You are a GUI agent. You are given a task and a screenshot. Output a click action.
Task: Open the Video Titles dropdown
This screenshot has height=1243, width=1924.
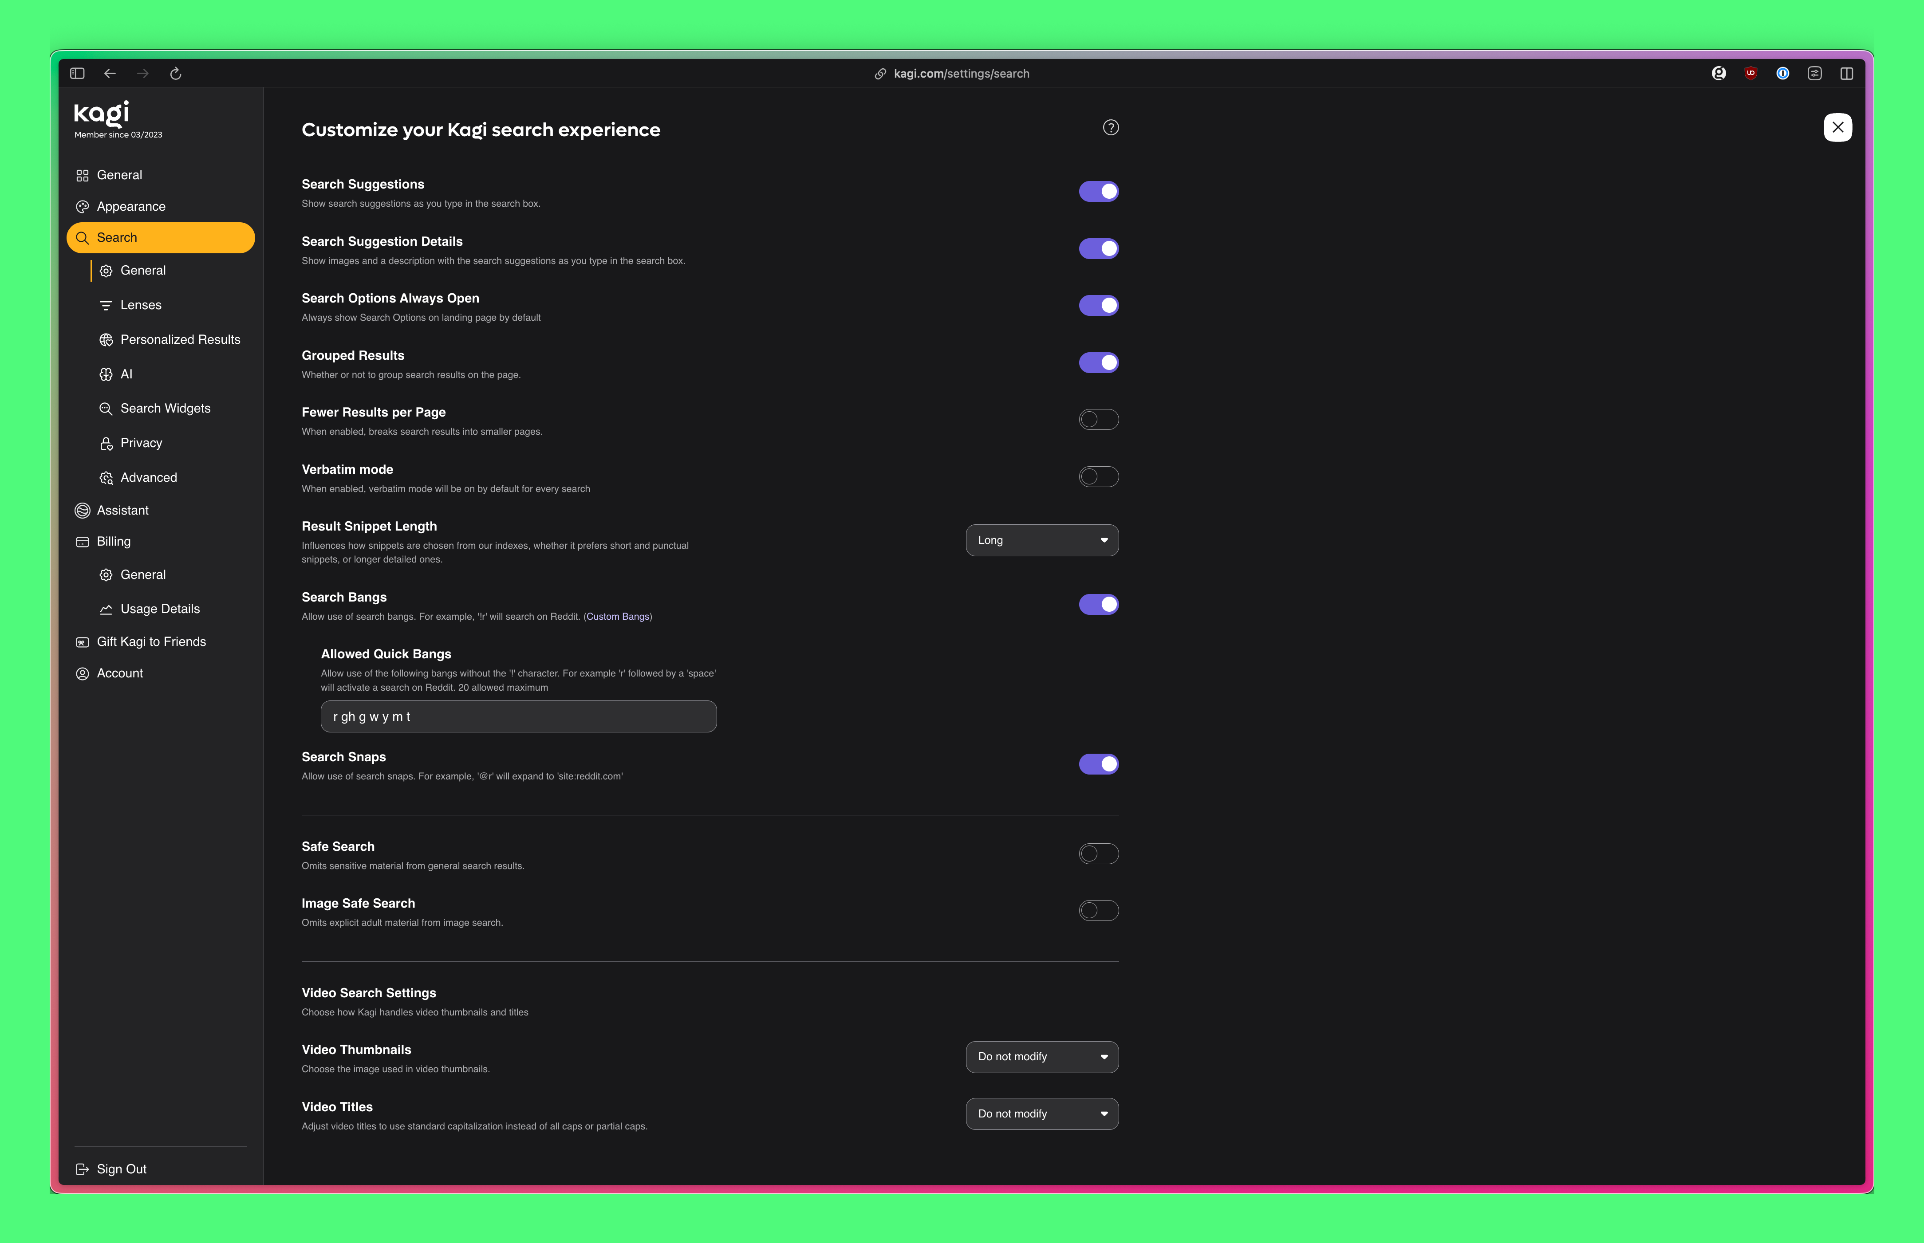click(x=1041, y=1114)
